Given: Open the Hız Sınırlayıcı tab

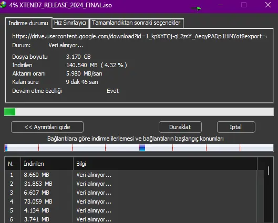Looking at the screenshot, I should pos(70,23).
